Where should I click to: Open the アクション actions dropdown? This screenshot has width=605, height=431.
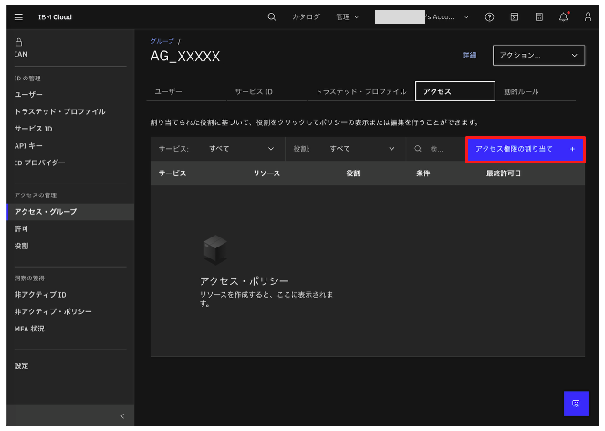pos(537,56)
